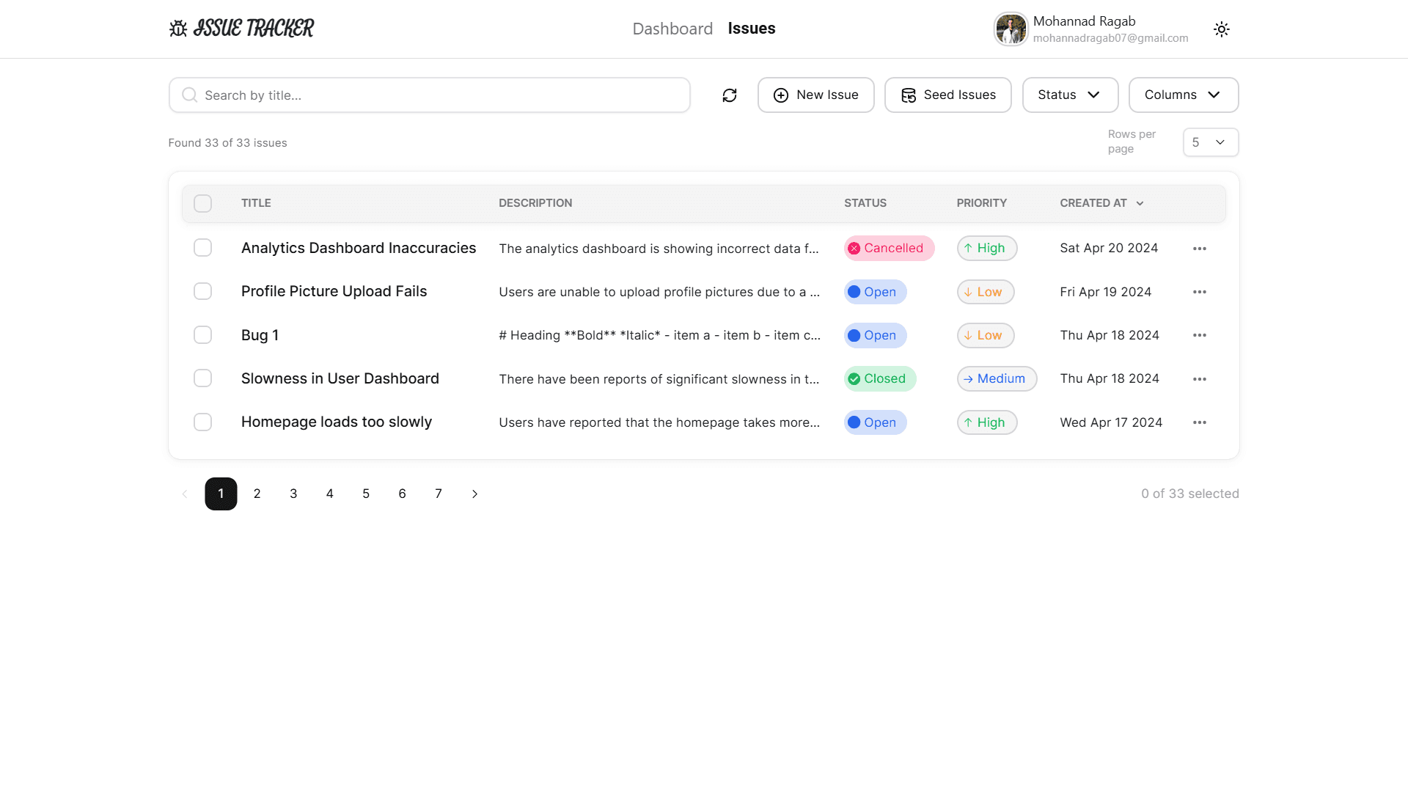Click the Cancelled status badge
Screen dimensions: 1408x792
click(889, 249)
